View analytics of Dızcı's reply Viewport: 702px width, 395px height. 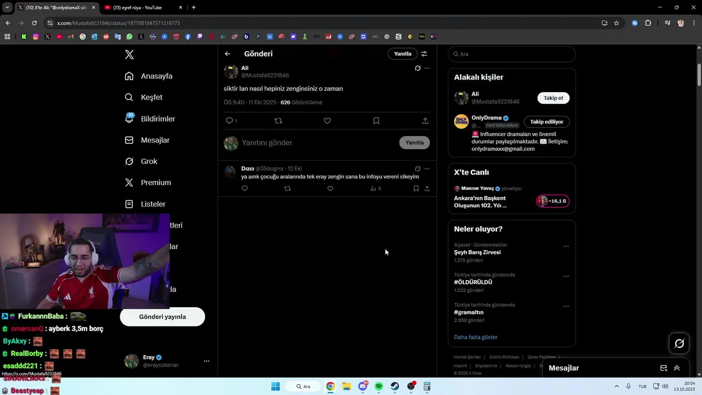[x=375, y=189]
